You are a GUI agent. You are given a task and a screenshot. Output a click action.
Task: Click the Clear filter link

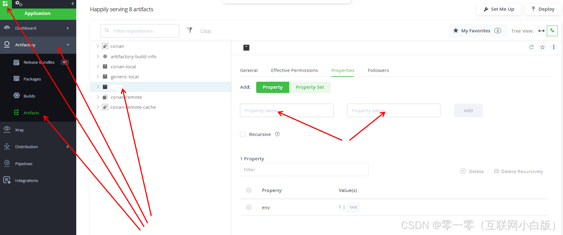(x=206, y=31)
